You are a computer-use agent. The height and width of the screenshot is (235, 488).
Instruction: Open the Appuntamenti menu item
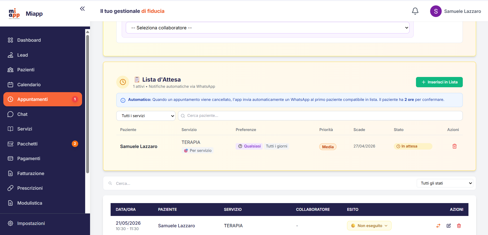pos(32,99)
